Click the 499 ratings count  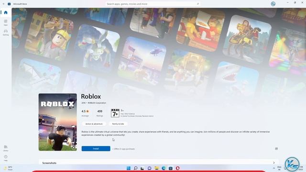100,111
